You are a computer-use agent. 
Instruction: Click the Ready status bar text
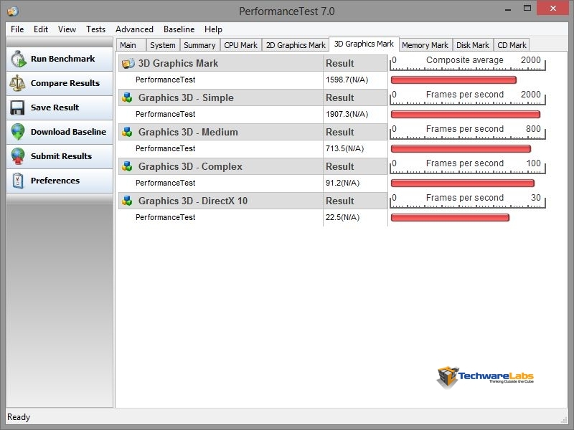[19, 417]
